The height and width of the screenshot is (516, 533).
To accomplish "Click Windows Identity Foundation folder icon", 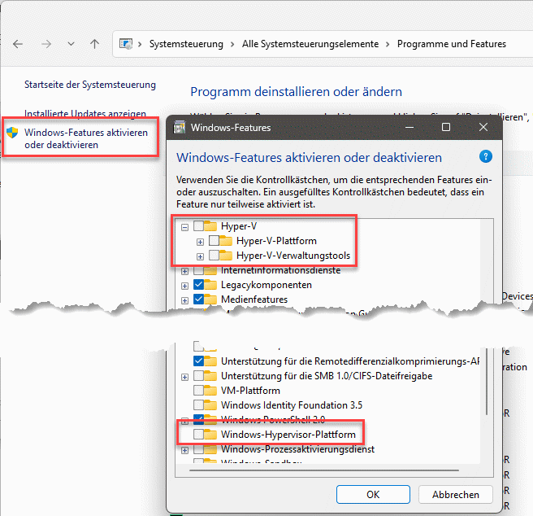I will pyautogui.click(x=210, y=405).
